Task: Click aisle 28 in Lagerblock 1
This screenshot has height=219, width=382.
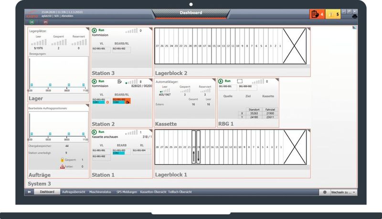Action: [157, 147]
